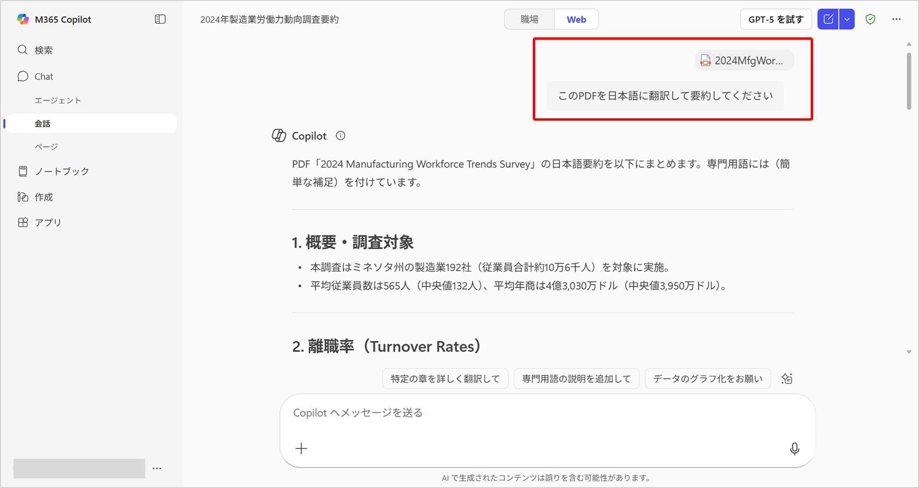Open the ノートブック sidebar item

click(x=61, y=171)
